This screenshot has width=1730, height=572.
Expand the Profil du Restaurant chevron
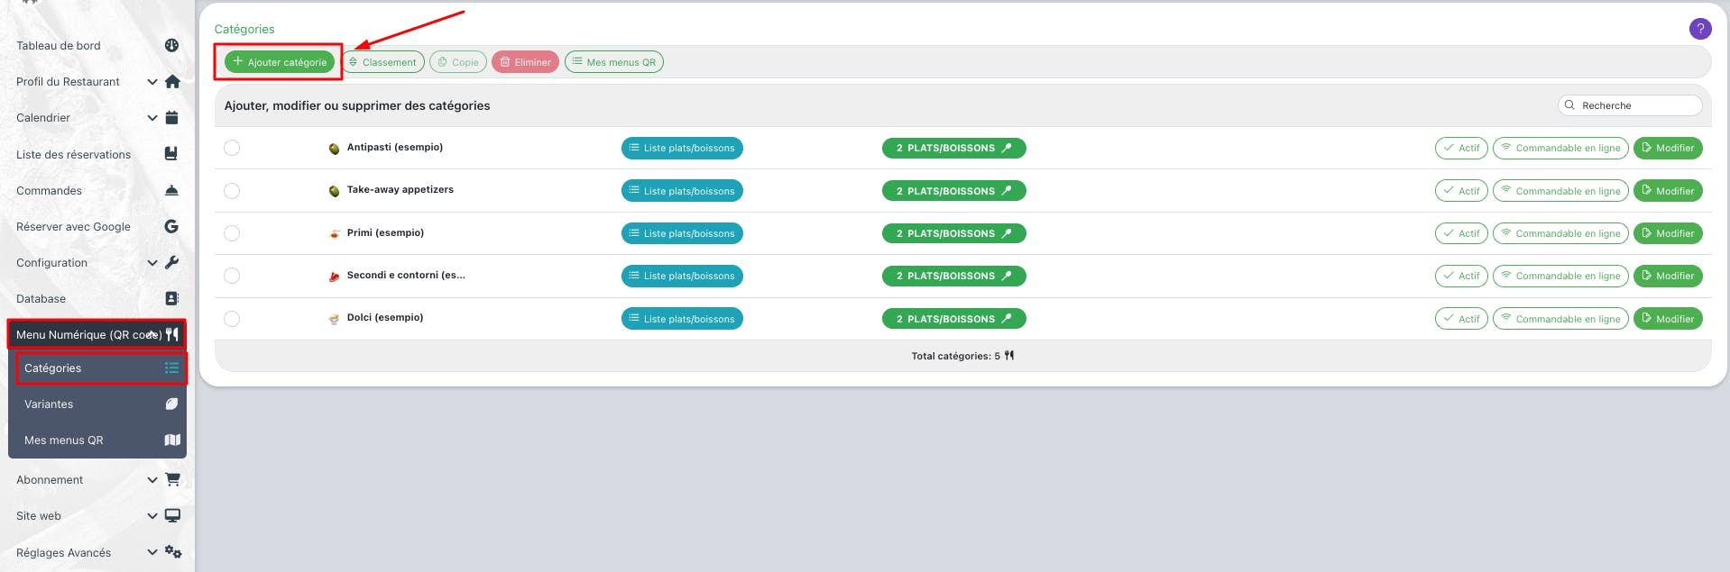click(152, 82)
